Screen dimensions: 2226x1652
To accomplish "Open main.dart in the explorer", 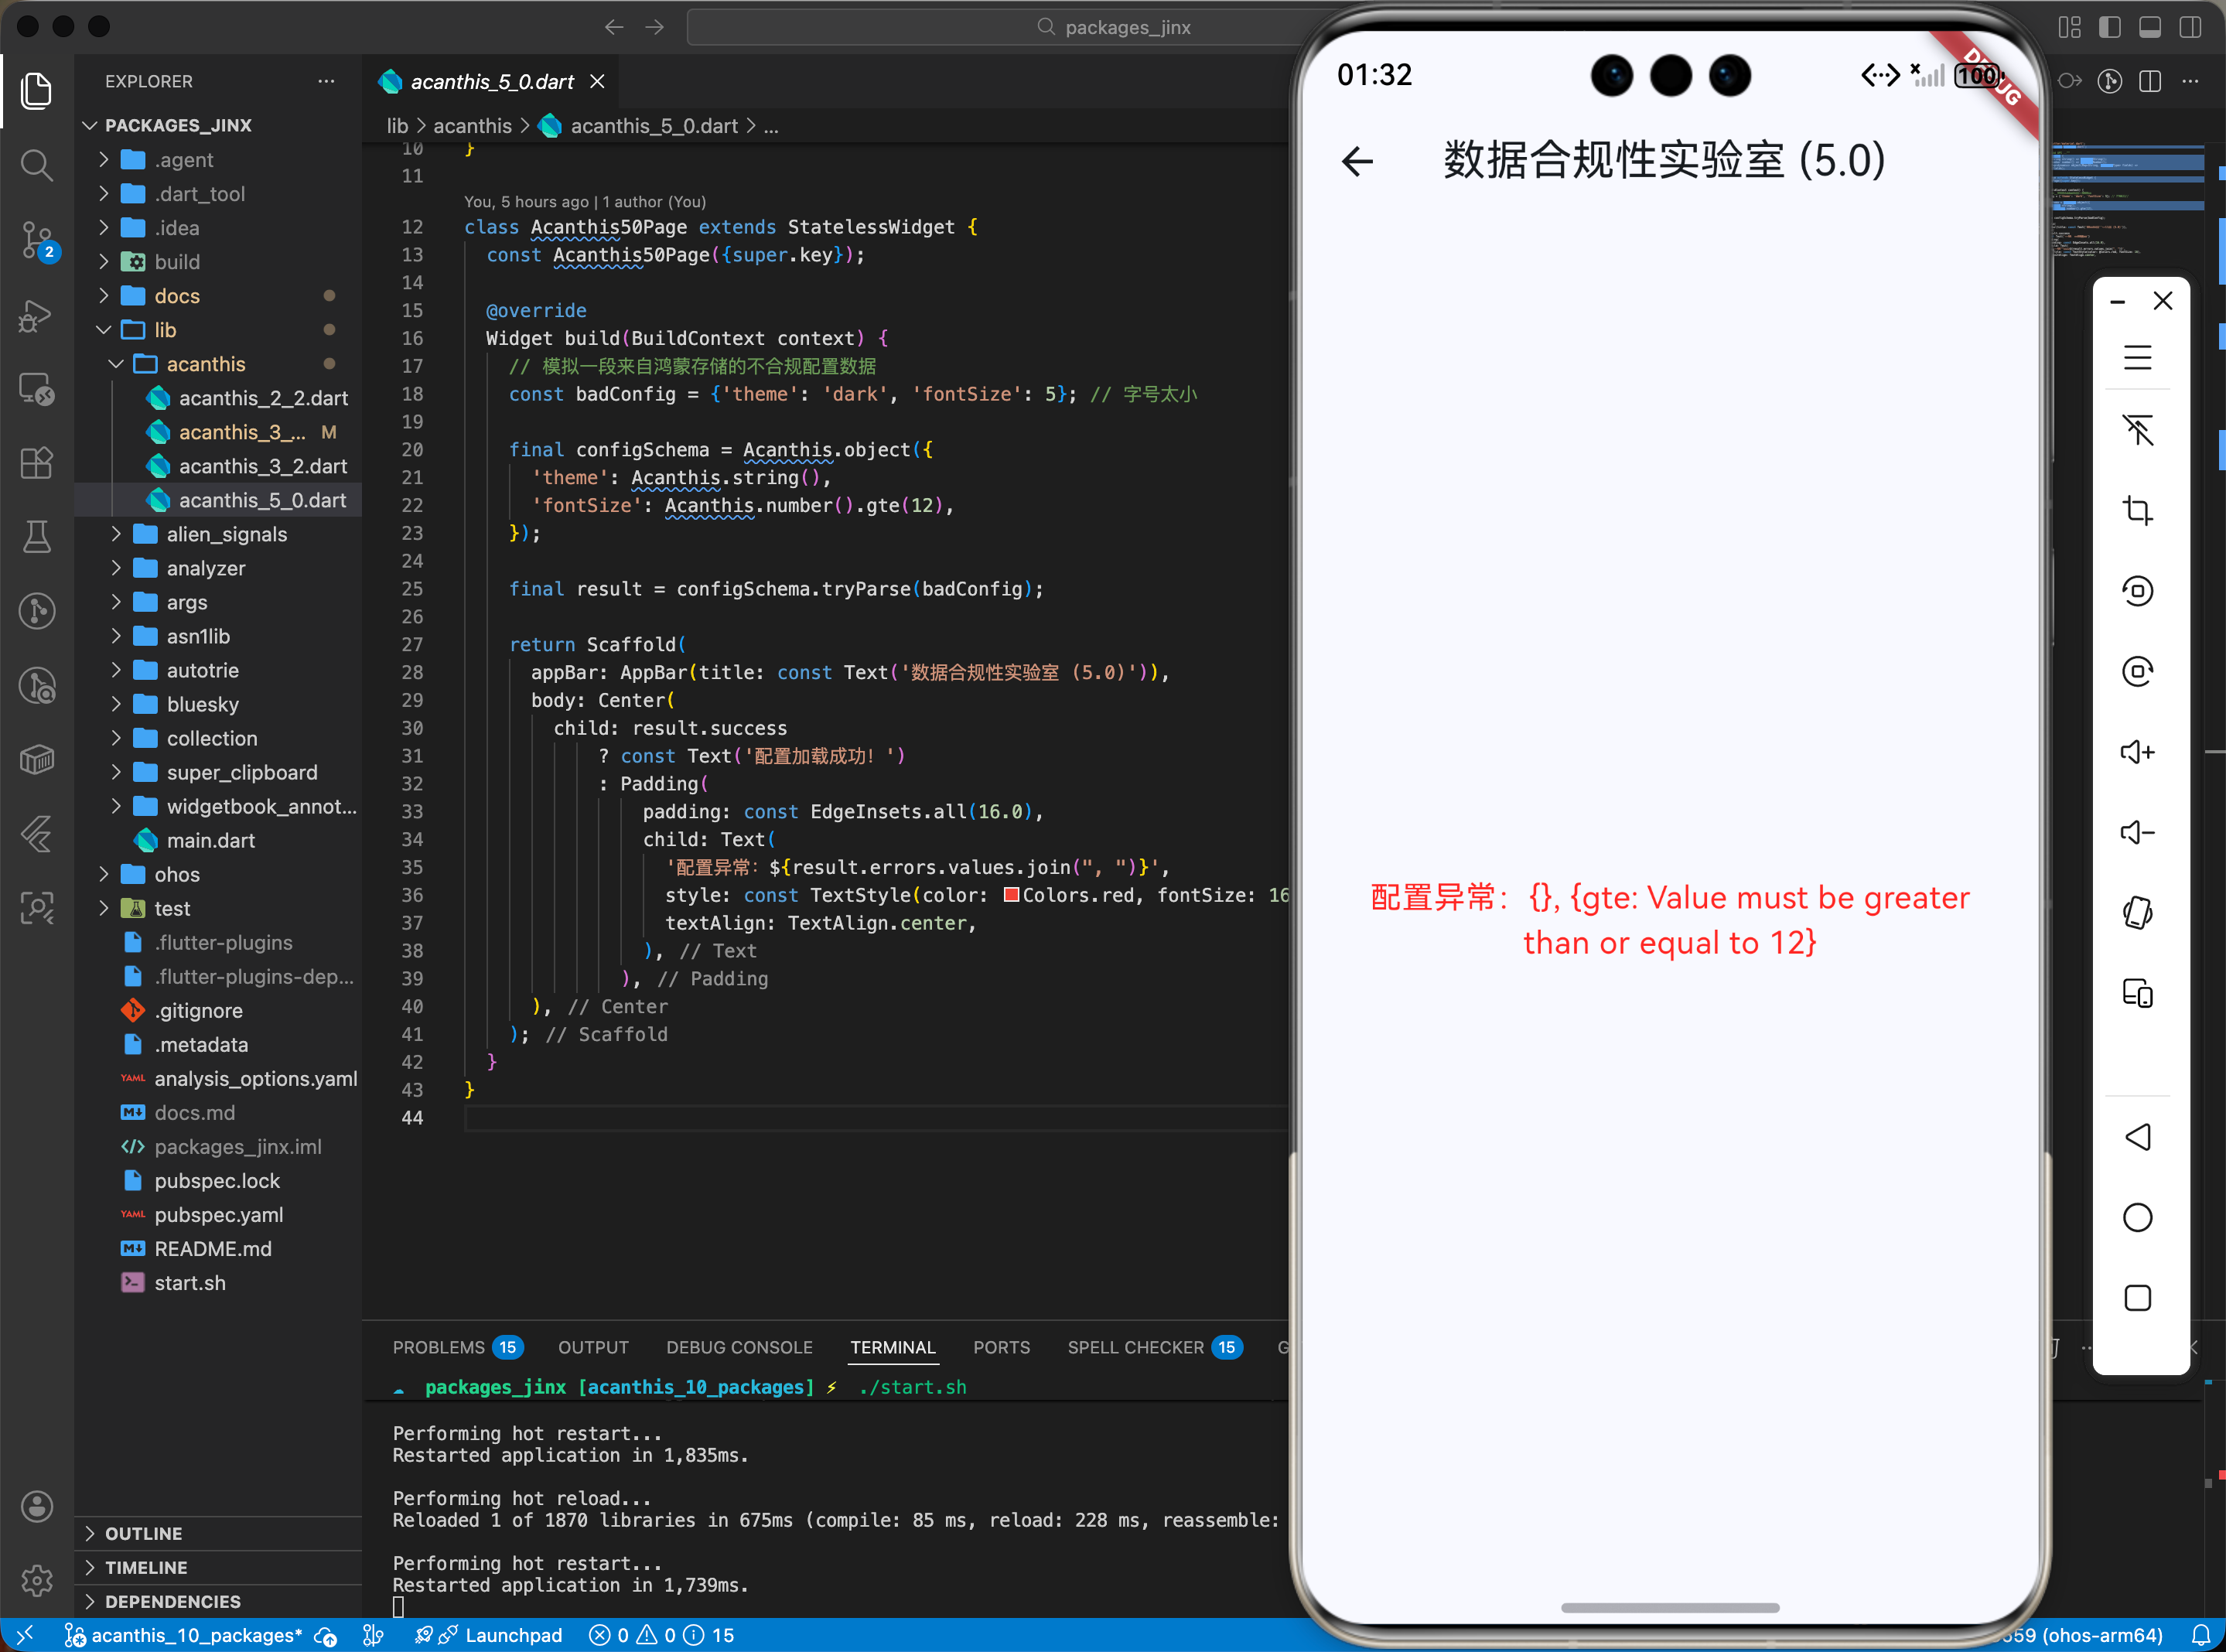I will 210,840.
